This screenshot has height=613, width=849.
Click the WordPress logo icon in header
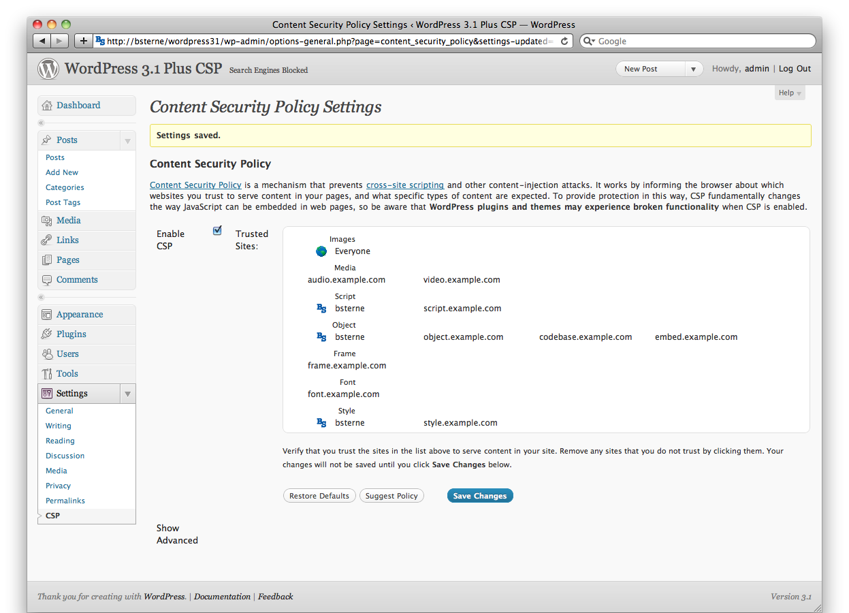tap(48, 69)
